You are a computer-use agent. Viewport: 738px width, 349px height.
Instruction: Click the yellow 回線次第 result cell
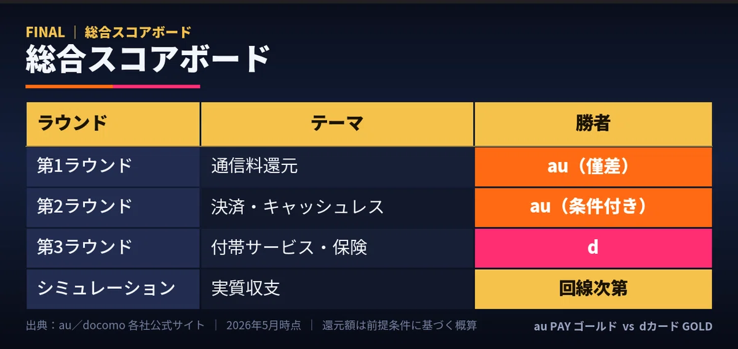(593, 288)
